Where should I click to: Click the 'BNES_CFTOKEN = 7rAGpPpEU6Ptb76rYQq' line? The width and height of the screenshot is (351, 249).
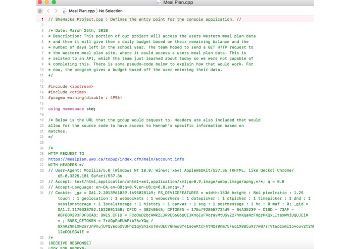[x=106, y=221]
